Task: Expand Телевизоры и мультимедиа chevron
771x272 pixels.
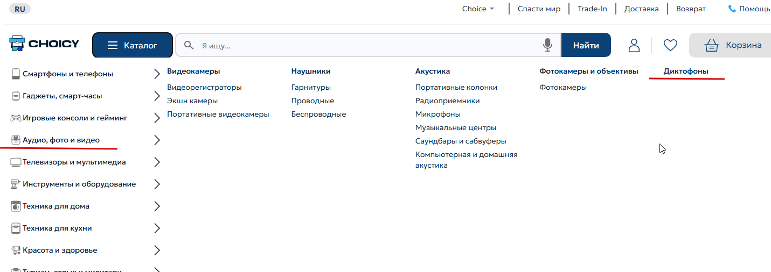Action: pos(157,162)
